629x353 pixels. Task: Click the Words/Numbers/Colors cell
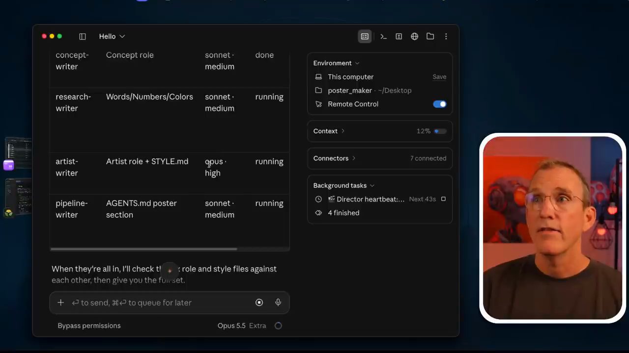[149, 97]
